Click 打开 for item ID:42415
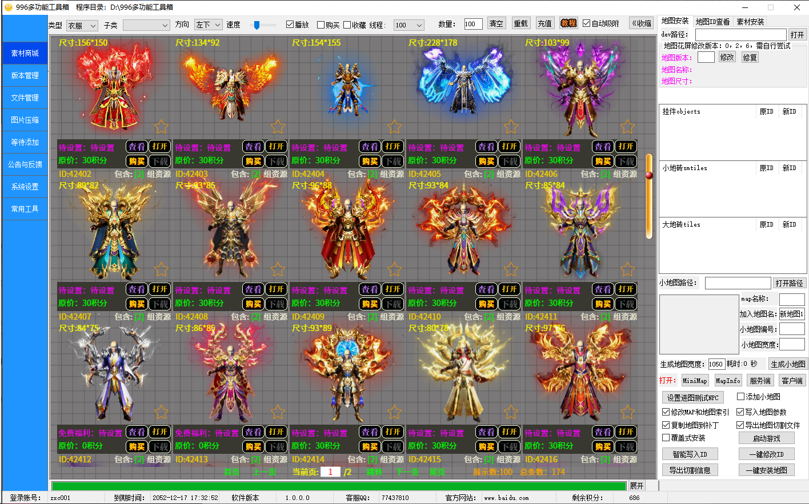 510,432
